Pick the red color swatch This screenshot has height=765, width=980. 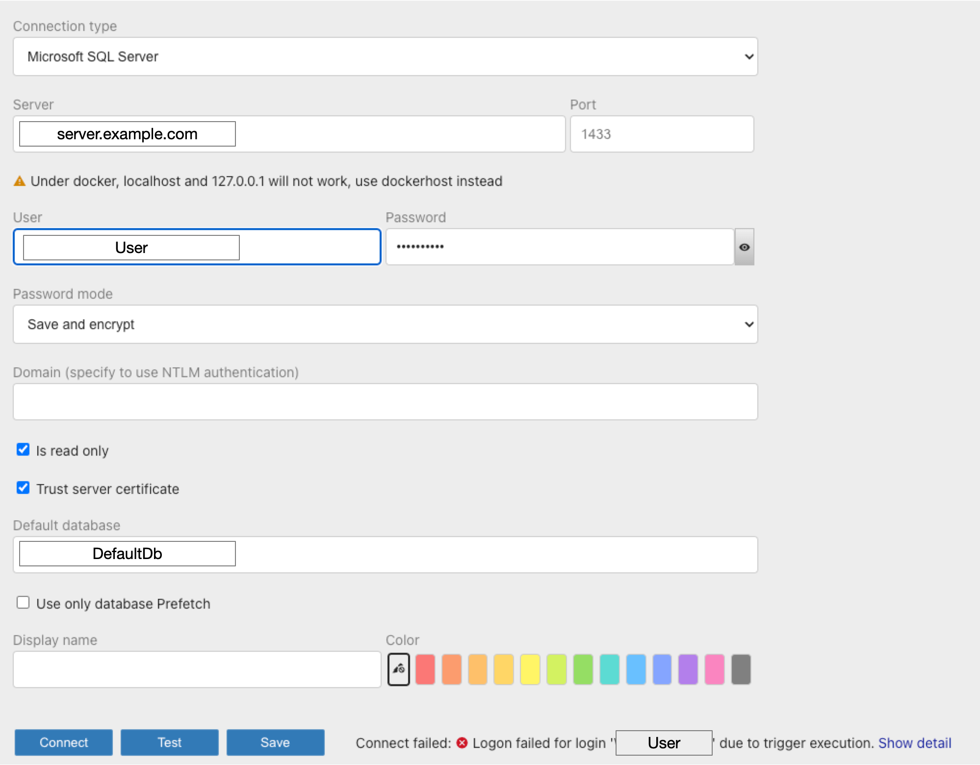(425, 669)
